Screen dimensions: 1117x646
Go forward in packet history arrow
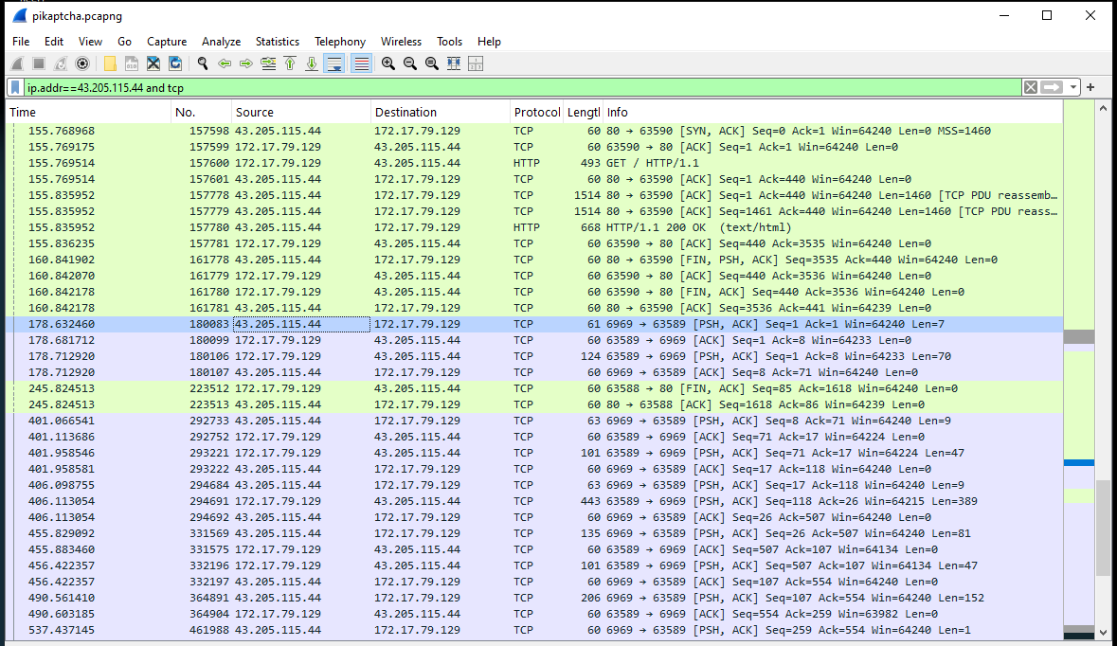tap(246, 64)
